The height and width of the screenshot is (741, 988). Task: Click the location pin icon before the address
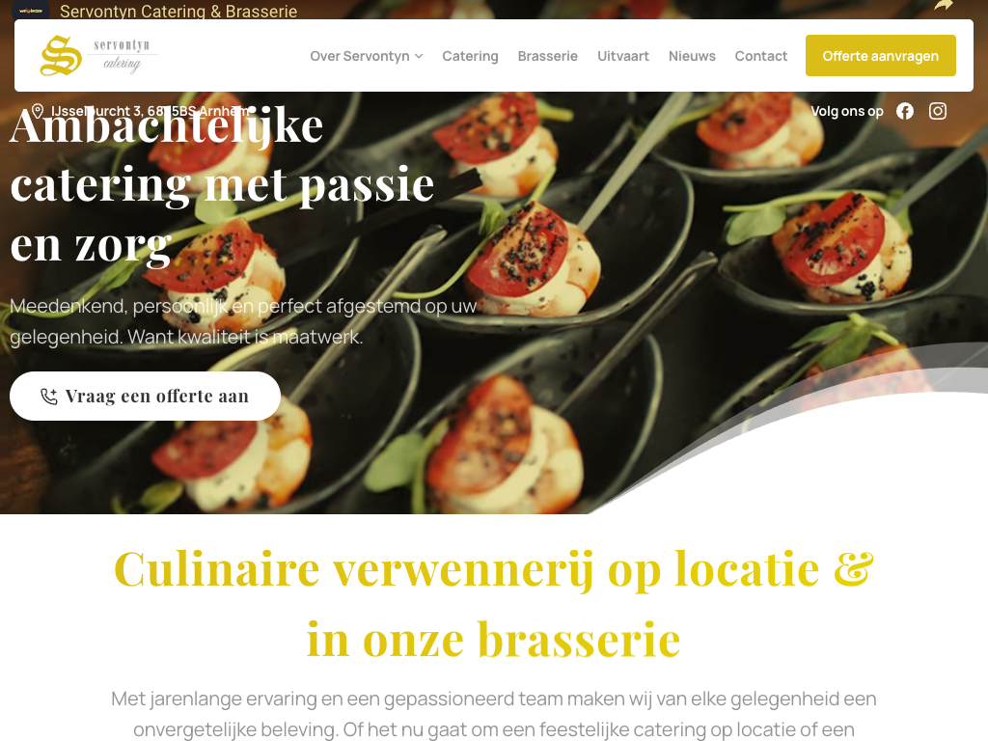click(x=38, y=111)
